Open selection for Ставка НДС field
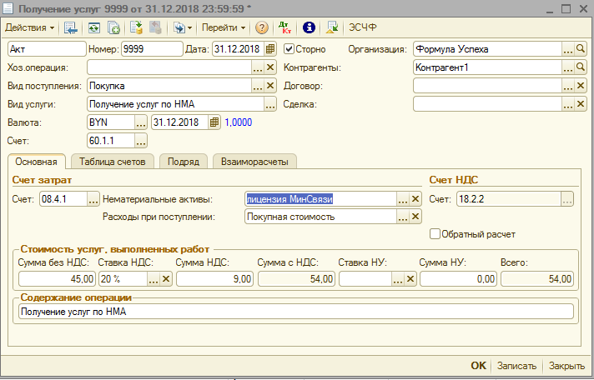 click(152, 280)
